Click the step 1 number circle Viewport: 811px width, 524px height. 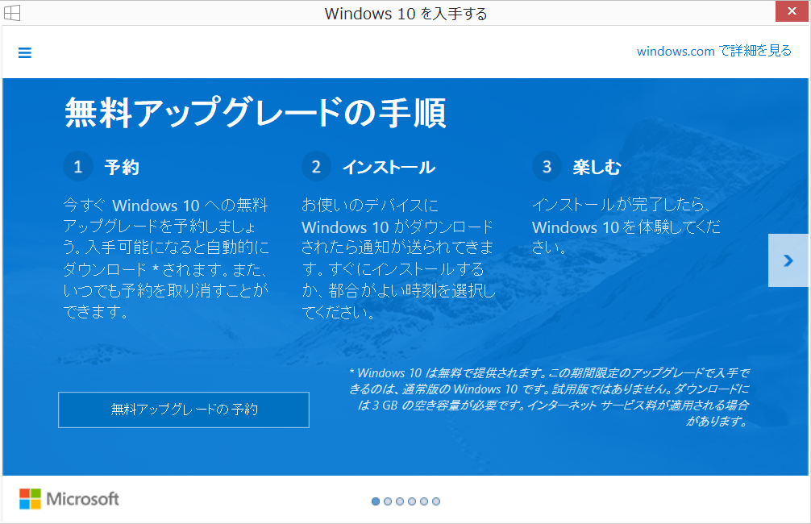pos(78,167)
